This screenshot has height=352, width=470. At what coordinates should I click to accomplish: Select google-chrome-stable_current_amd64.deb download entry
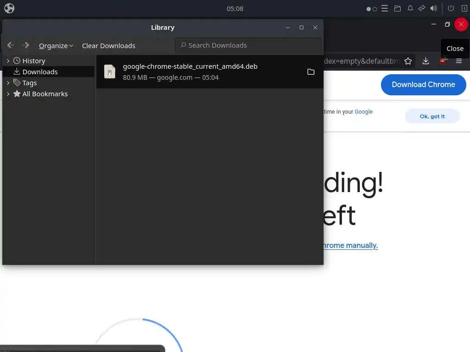210,72
